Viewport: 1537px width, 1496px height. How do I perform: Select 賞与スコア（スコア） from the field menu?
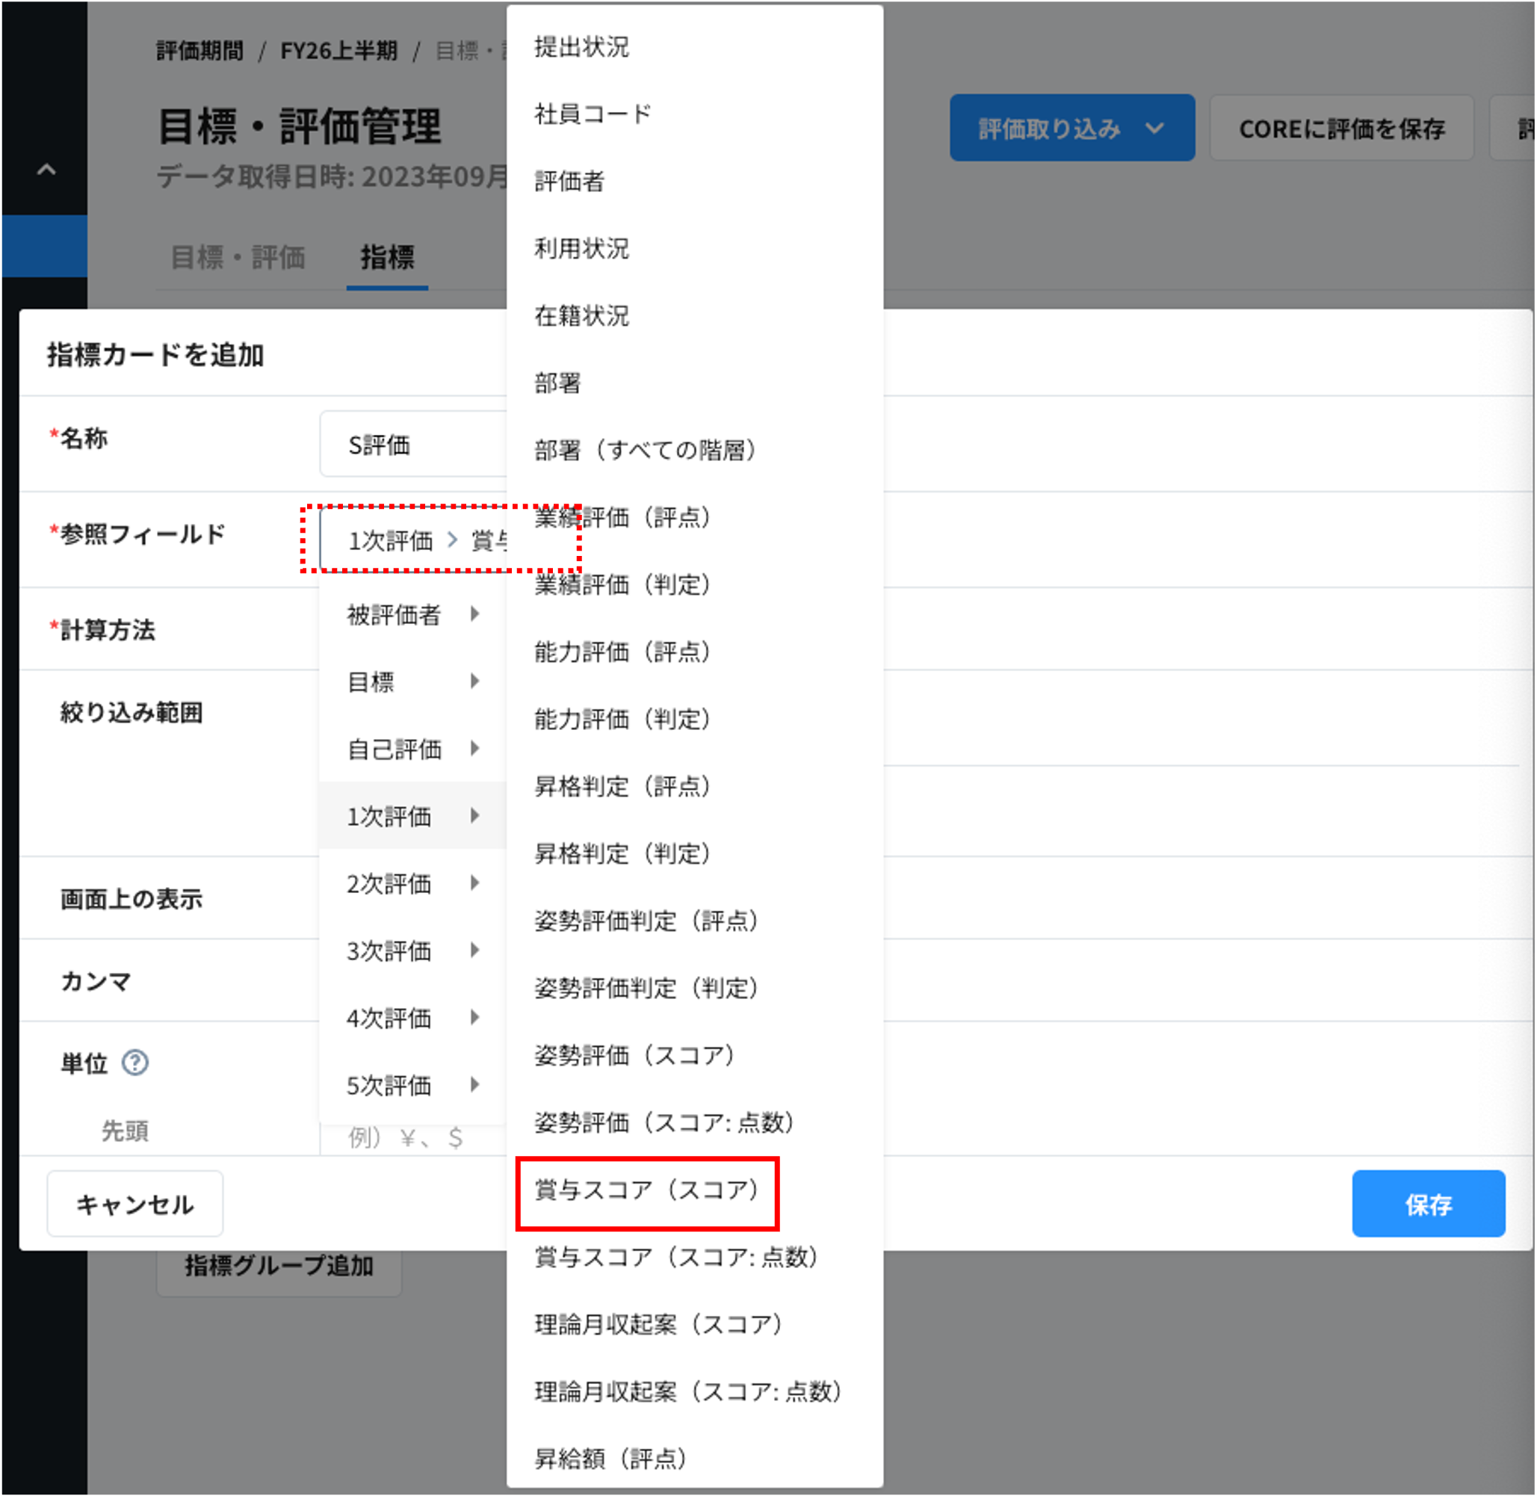pos(646,1191)
